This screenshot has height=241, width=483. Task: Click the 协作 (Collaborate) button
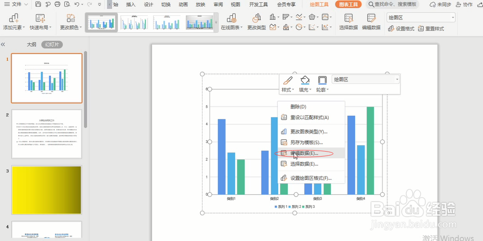pyautogui.click(x=464, y=4)
